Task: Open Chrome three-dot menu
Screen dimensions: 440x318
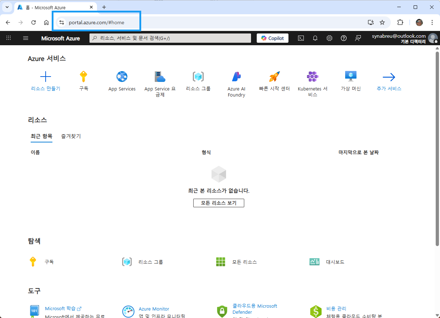Action: [x=432, y=22]
